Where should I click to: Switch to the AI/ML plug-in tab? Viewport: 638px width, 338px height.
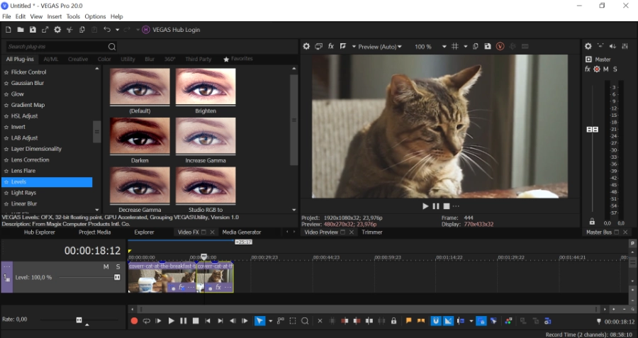pyautogui.click(x=51, y=59)
